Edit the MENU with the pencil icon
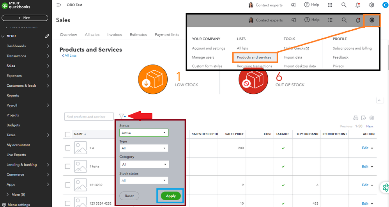Viewport: 389px width, 207px height. (x=47, y=36)
